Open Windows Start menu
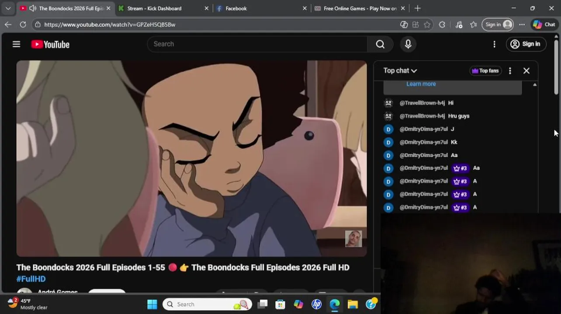Image resolution: width=561 pixels, height=314 pixels. (x=152, y=304)
